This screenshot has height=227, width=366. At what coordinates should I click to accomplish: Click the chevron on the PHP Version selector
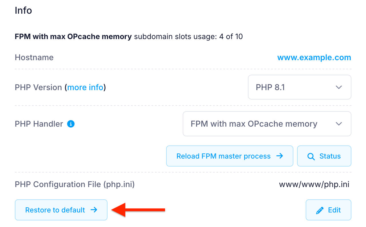[x=339, y=87]
